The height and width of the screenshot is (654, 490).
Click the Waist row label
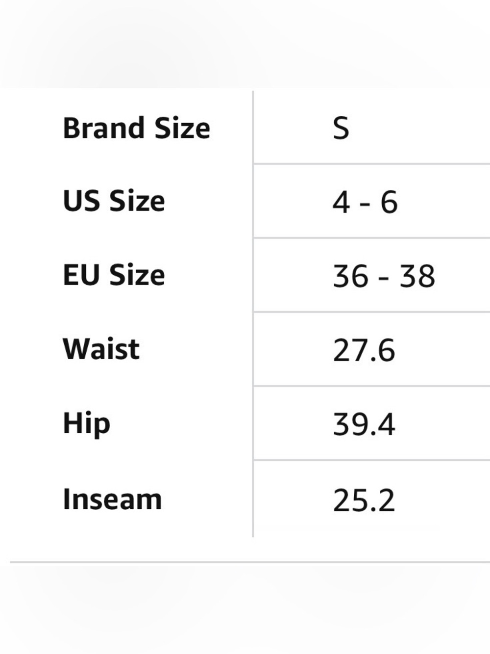(x=101, y=349)
